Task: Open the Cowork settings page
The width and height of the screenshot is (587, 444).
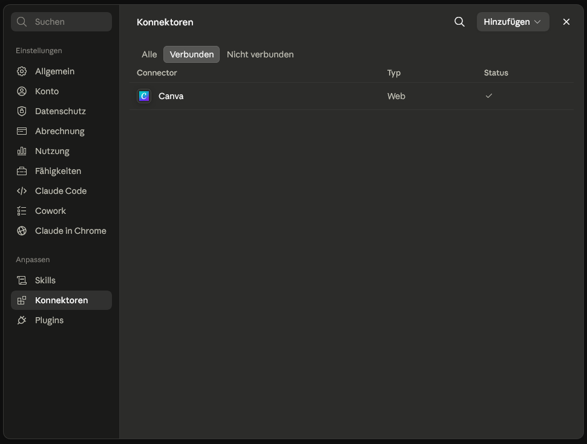Action: 61,211
